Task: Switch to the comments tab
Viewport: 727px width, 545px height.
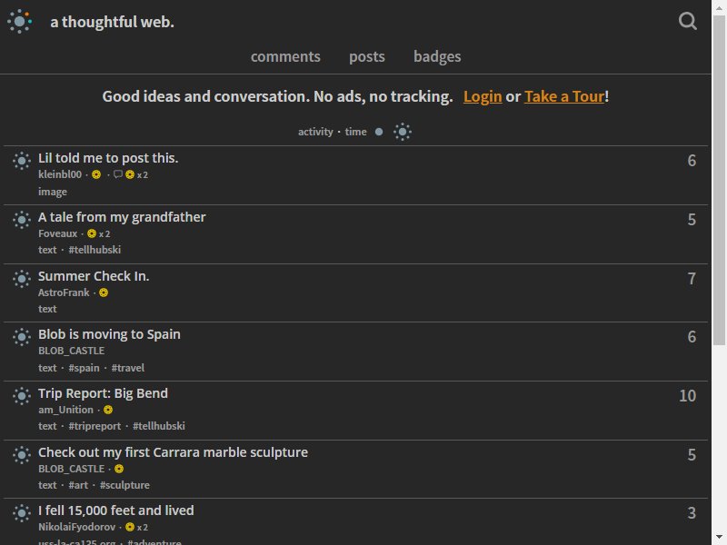Action: point(285,56)
